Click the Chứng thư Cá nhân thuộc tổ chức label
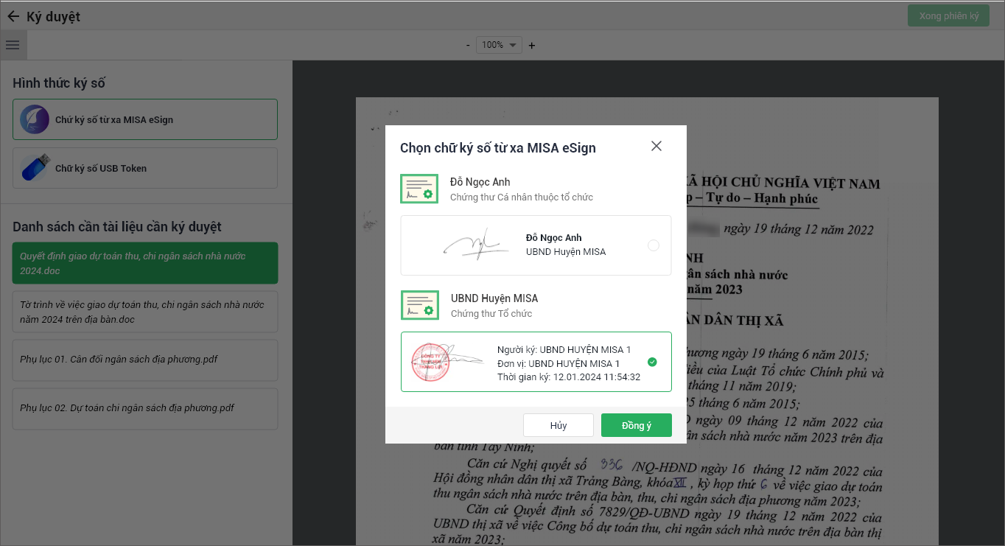 pyautogui.click(x=522, y=197)
